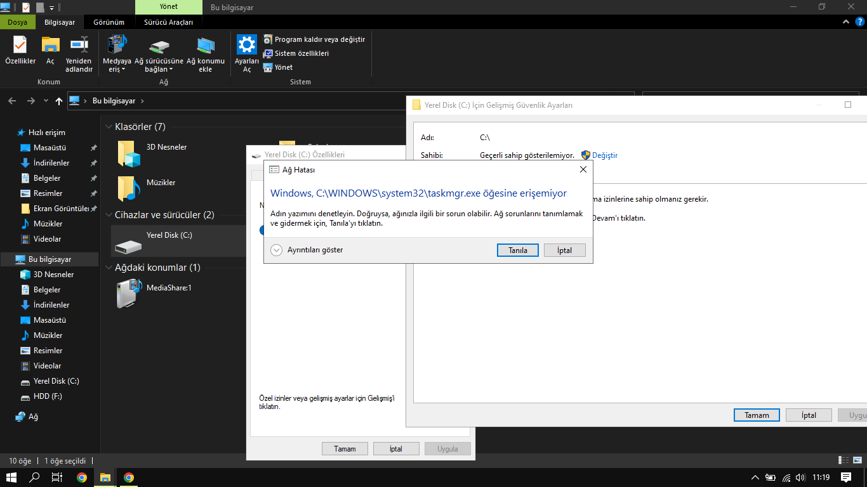Viewport: 867px width, 487px height.
Task: Expand Ayrıntıları göster in error dialog
Action: 307,250
